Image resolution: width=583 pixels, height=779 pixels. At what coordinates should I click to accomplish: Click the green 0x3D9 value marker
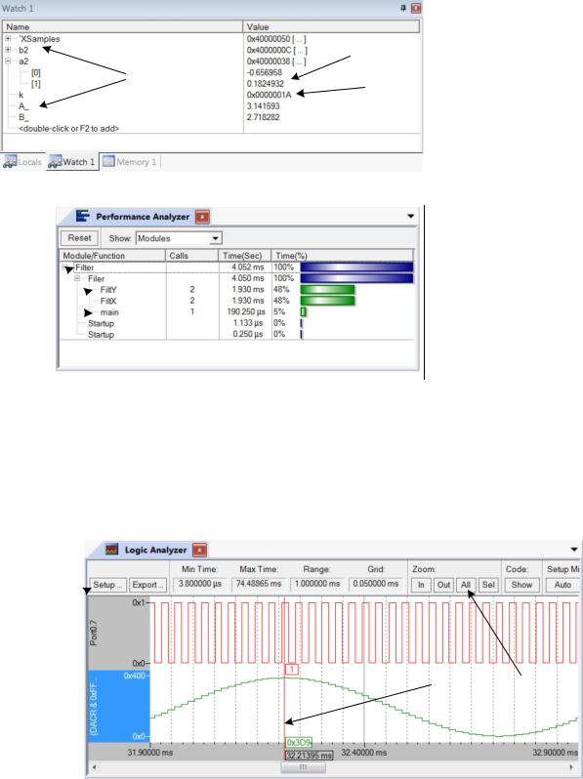pos(298,742)
